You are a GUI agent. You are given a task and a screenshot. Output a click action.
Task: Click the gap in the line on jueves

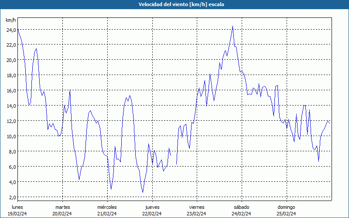[173, 160]
